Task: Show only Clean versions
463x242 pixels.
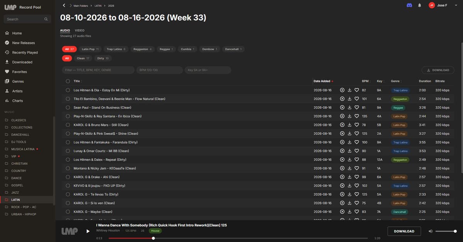Action: pyautogui.click(x=83, y=59)
